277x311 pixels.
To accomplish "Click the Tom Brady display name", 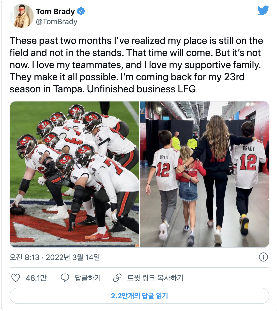I will [55, 12].
